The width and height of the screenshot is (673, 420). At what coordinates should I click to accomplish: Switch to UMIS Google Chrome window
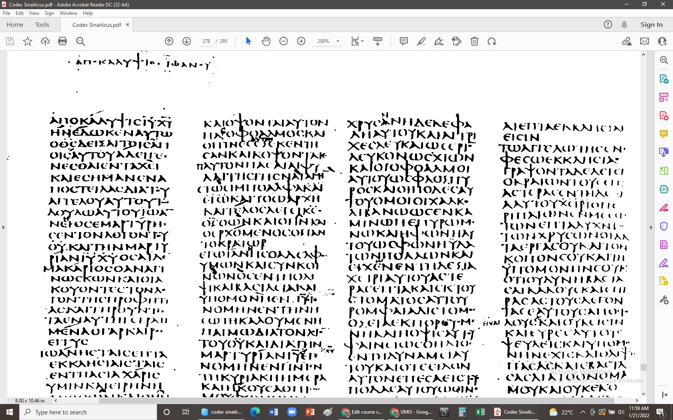click(x=411, y=412)
